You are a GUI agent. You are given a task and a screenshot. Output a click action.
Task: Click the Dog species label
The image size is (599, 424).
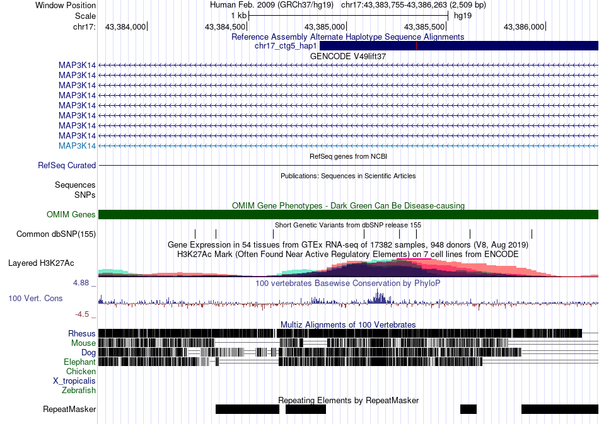[88, 353]
